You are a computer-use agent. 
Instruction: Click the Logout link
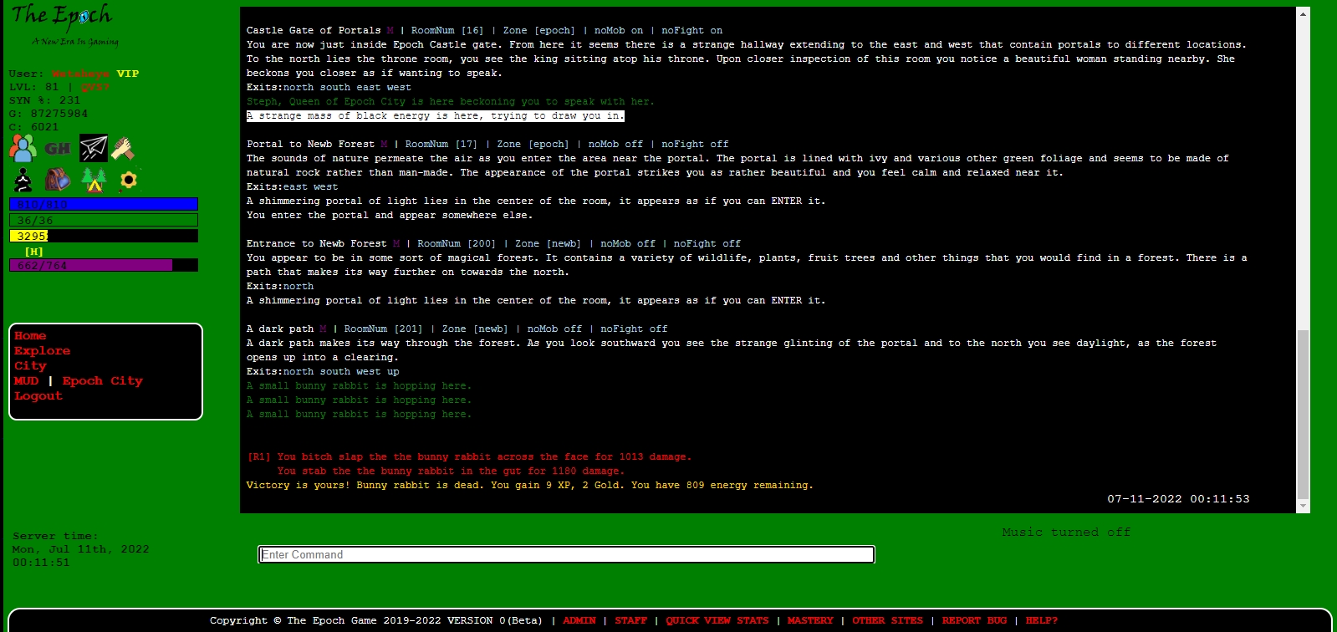(38, 396)
